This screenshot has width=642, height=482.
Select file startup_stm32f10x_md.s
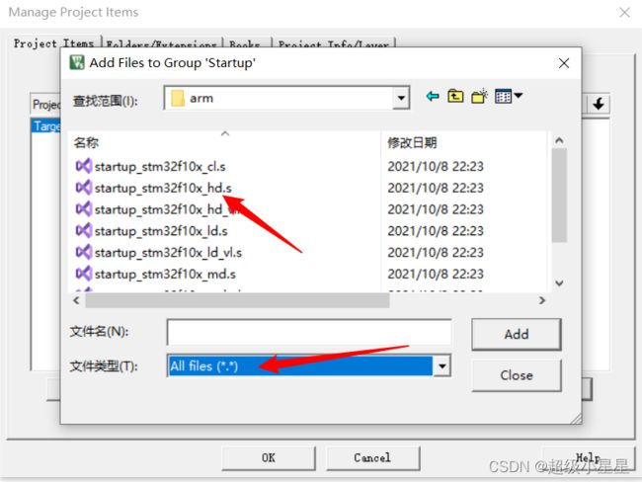165,274
